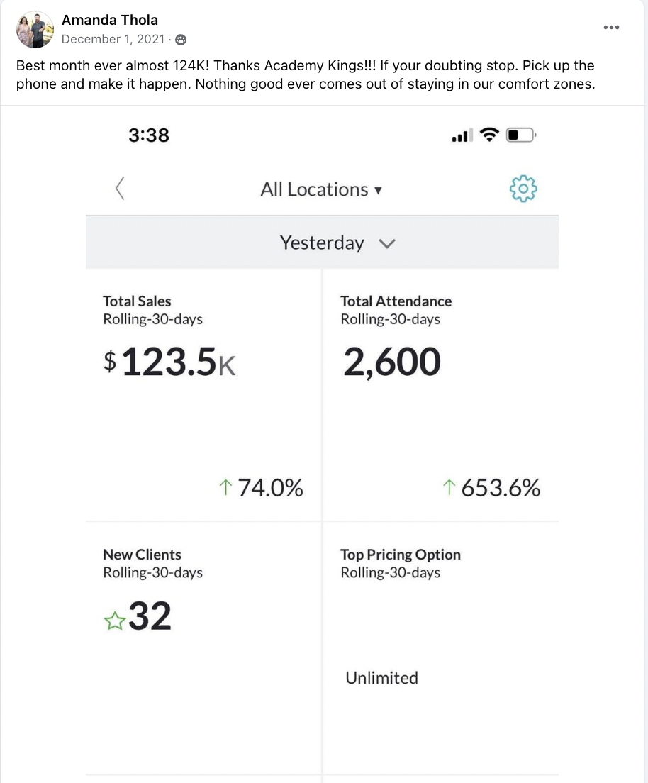Viewport: 648px width, 783px height.
Task: Open Amanda Thola's profile name link
Action: click(110, 20)
